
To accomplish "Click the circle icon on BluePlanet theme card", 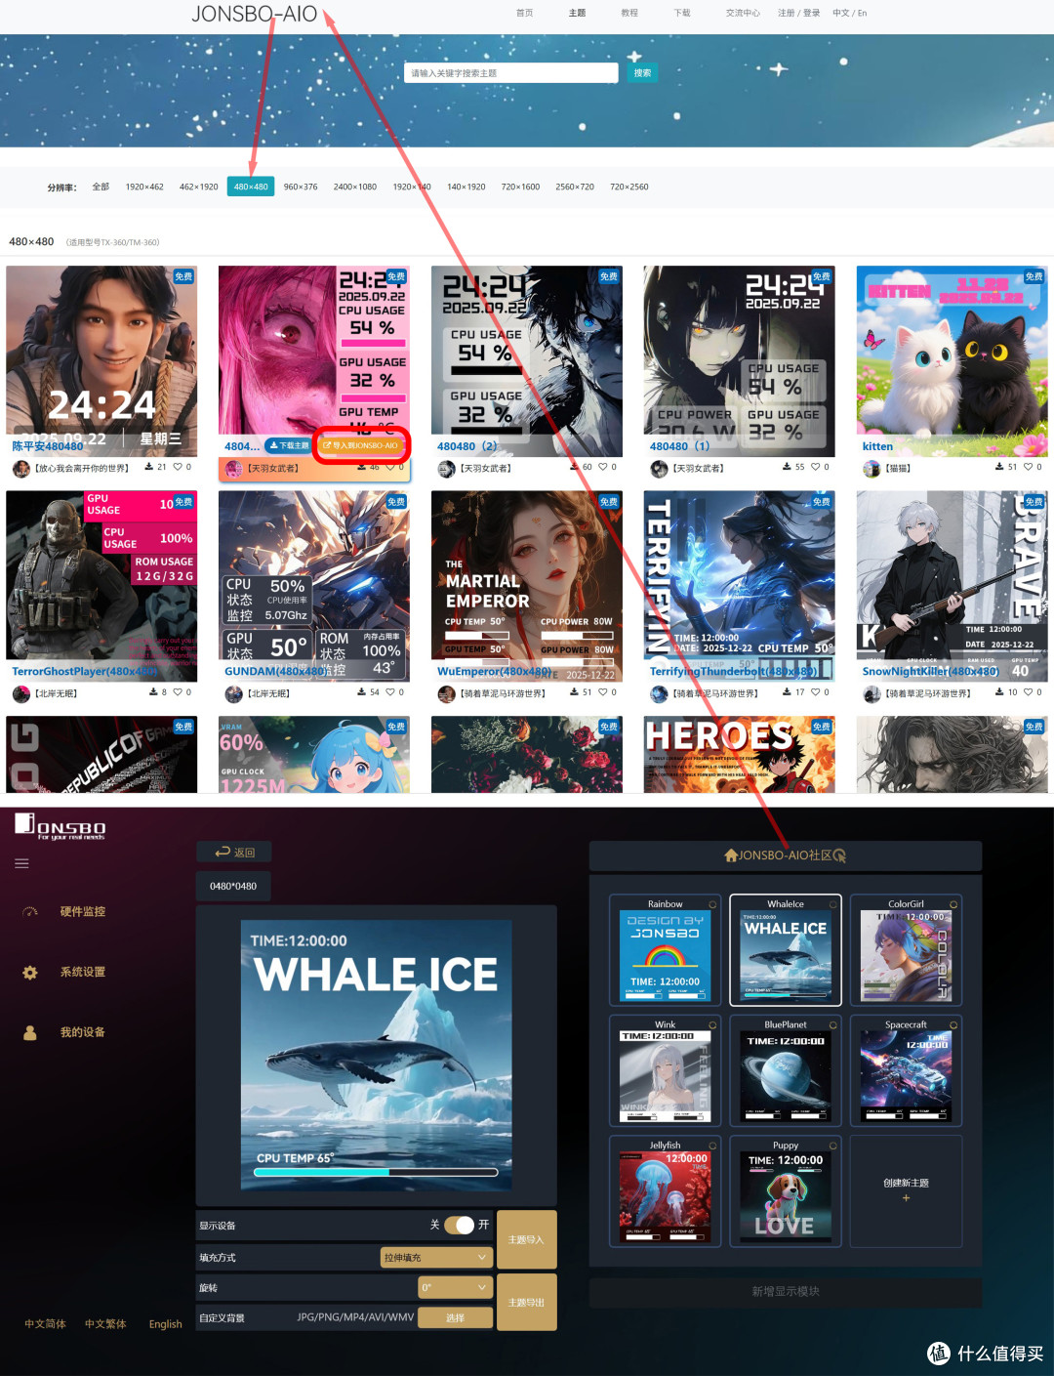I will [x=833, y=1024].
